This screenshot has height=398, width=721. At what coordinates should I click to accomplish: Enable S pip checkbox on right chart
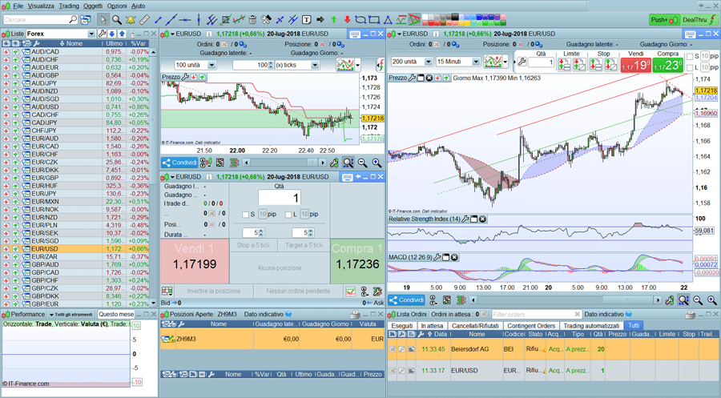tap(690, 56)
